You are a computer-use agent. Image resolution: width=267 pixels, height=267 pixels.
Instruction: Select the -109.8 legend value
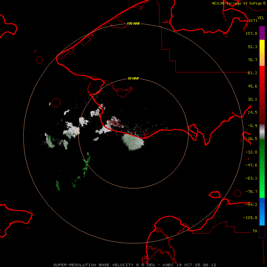pyautogui.click(x=250, y=218)
